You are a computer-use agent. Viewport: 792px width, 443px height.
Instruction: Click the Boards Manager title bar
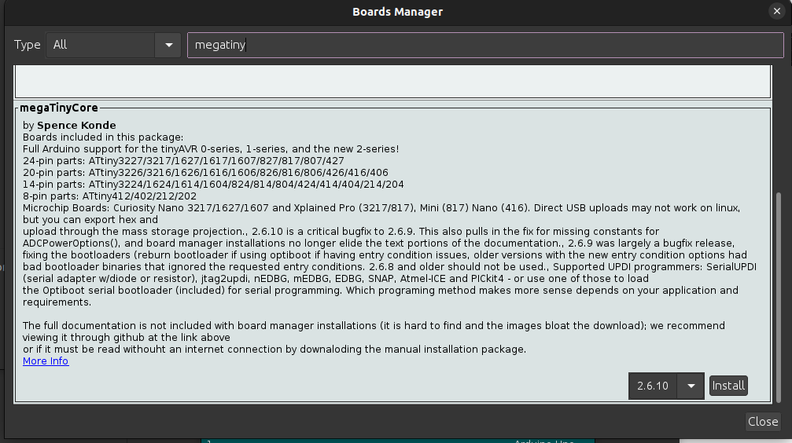click(x=396, y=12)
